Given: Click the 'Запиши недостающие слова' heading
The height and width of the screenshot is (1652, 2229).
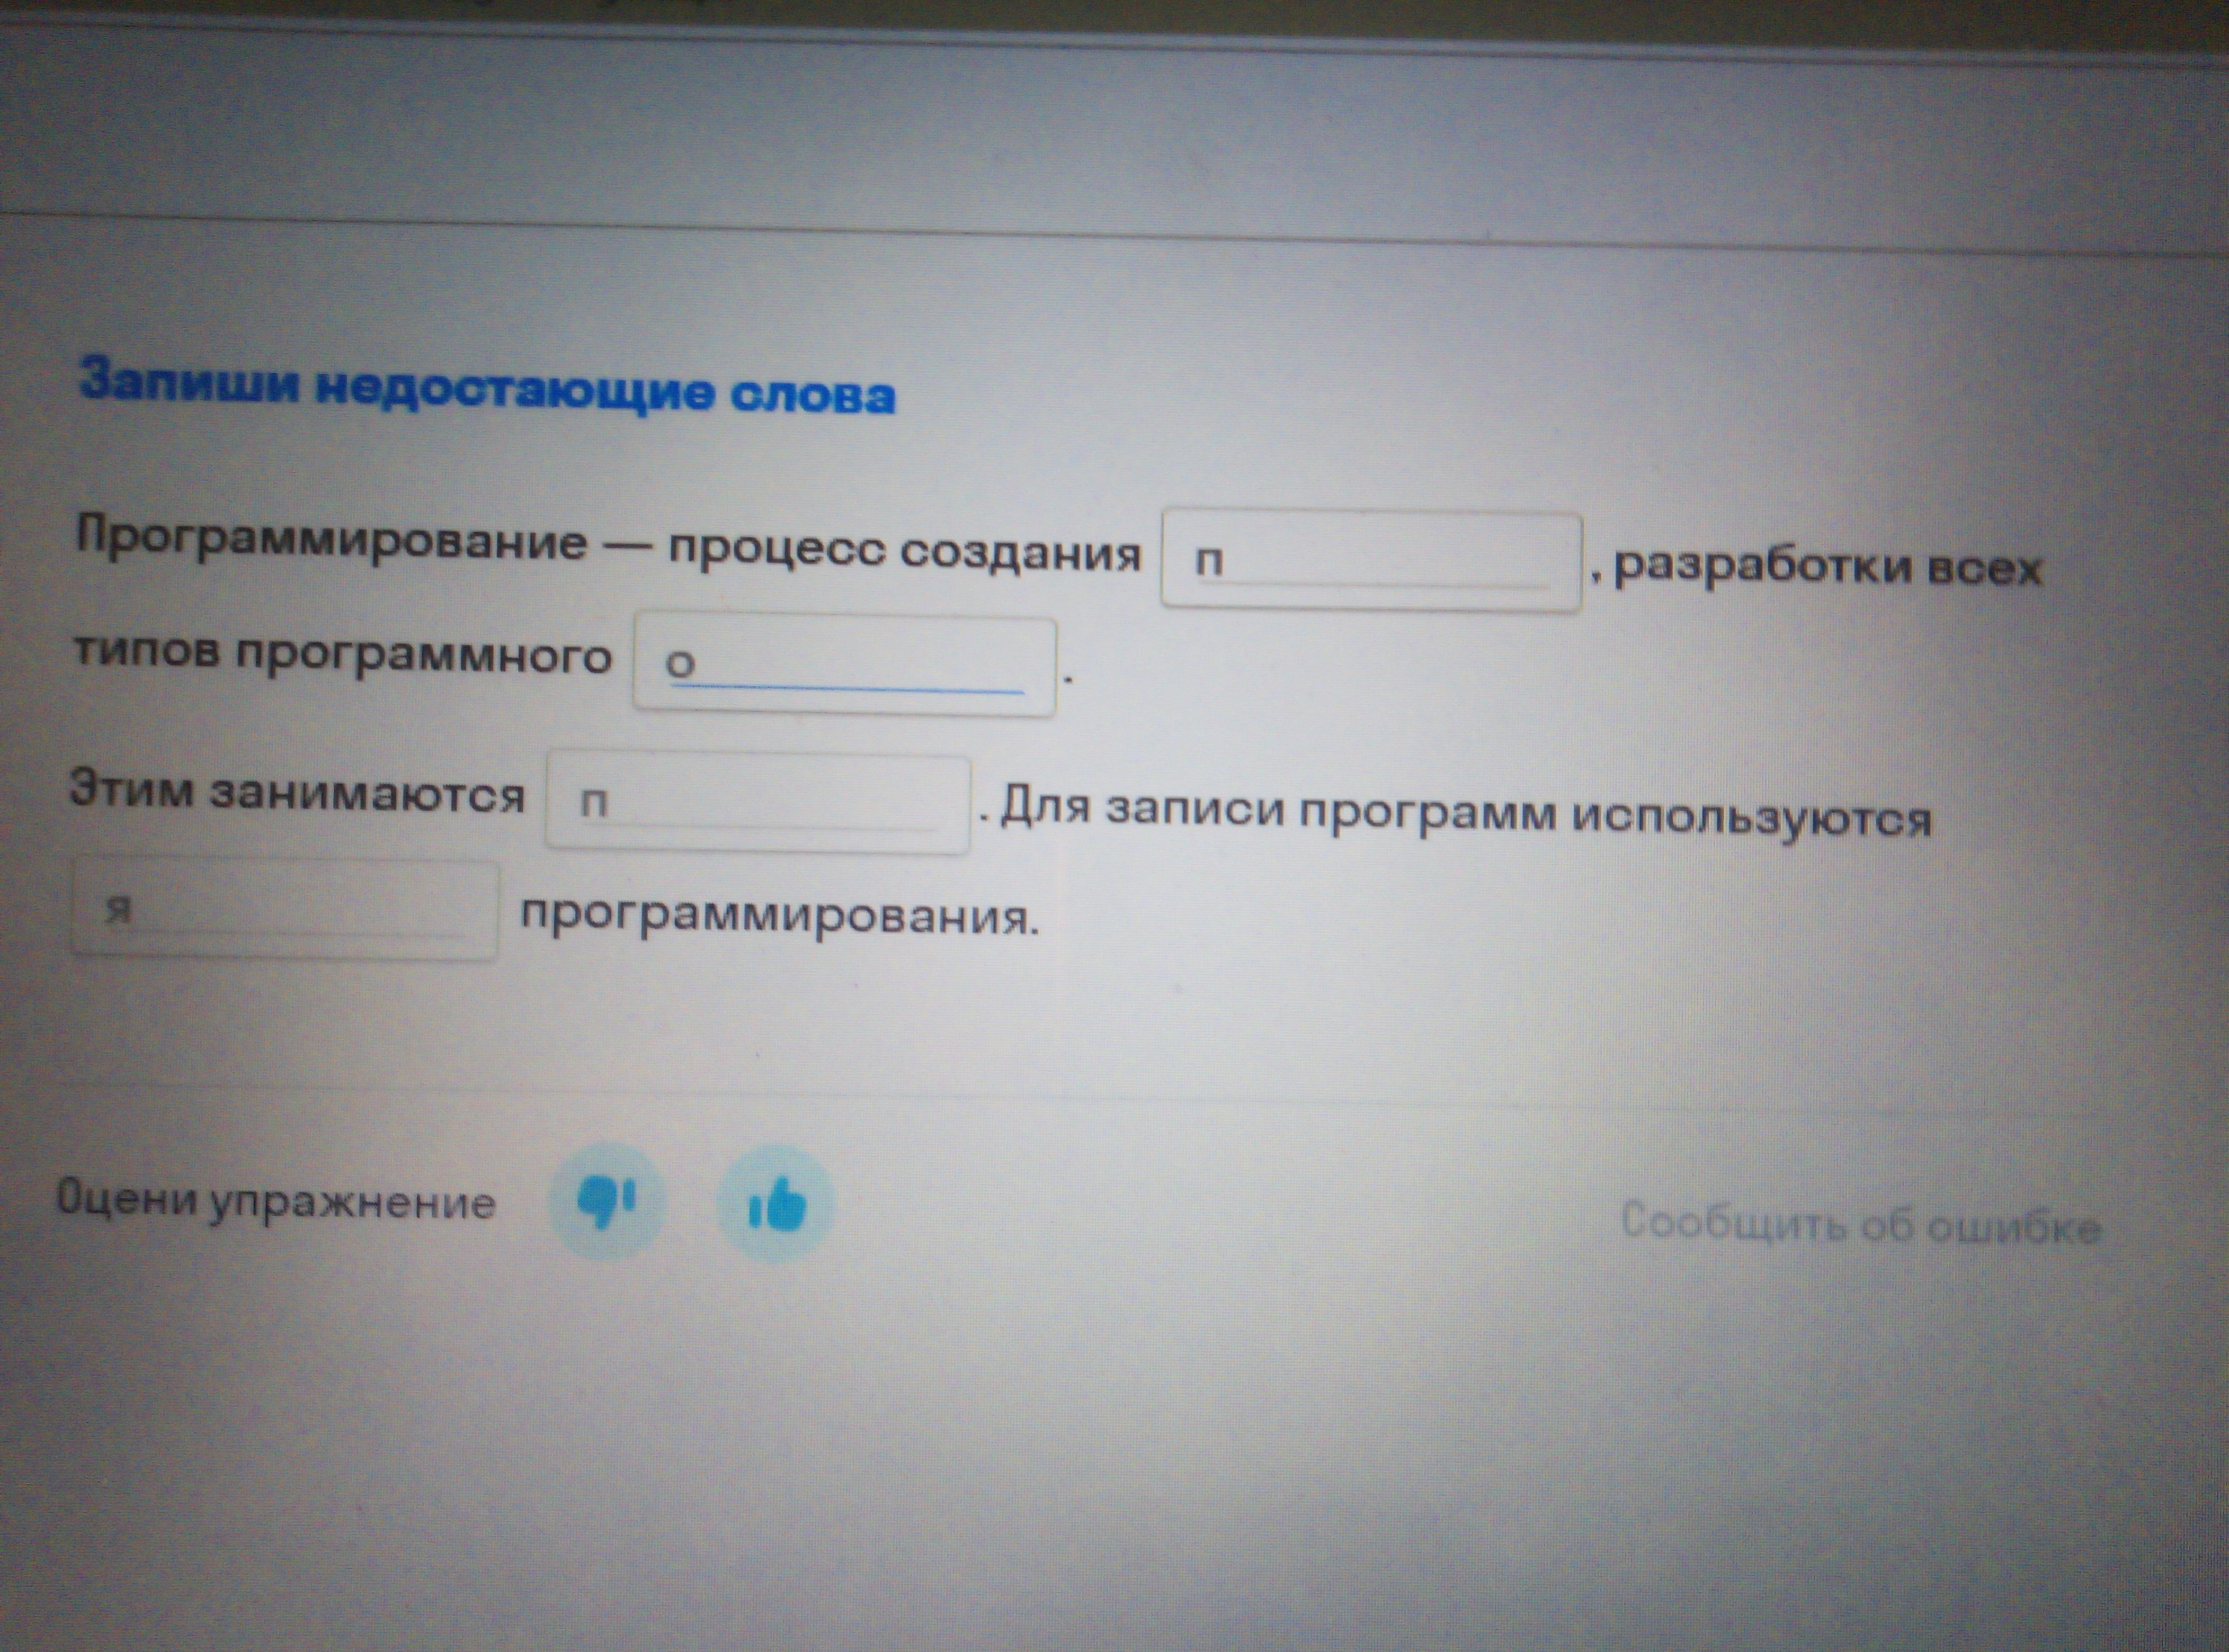Looking at the screenshot, I should click(487, 387).
